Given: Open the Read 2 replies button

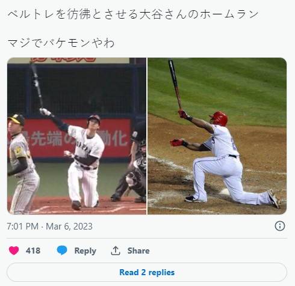Looking at the screenshot, I should [147, 272].
